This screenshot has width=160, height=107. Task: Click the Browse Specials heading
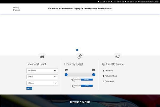pos(80,102)
